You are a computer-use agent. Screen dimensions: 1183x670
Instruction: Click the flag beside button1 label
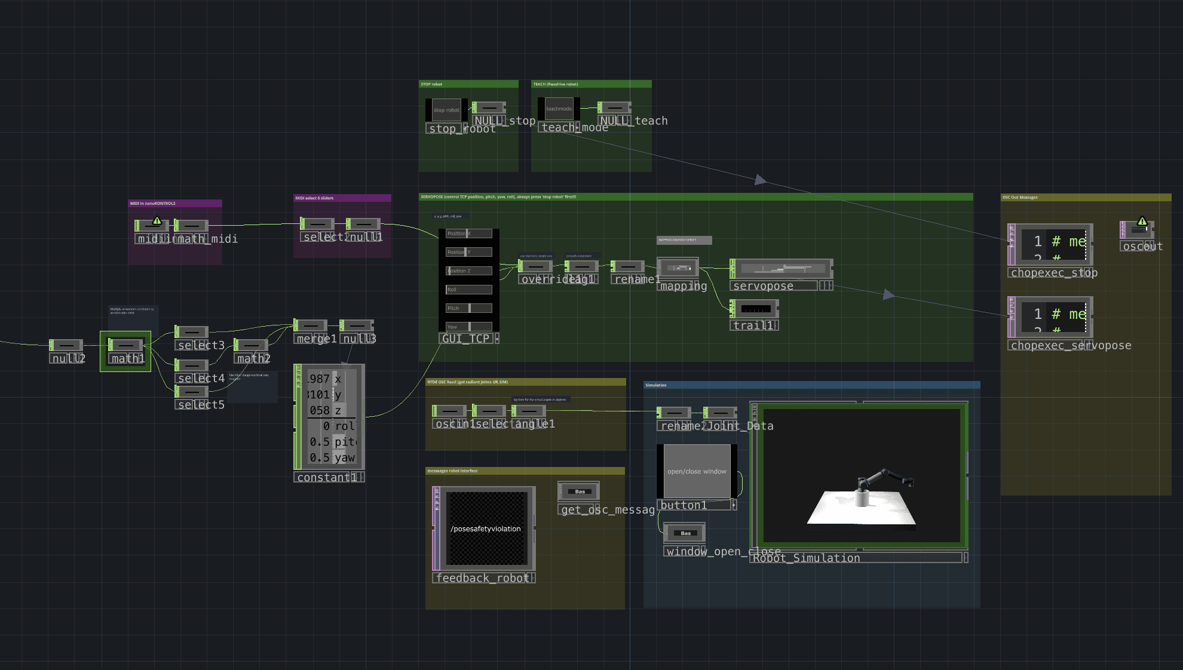pyautogui.click(x=734, y=505)
